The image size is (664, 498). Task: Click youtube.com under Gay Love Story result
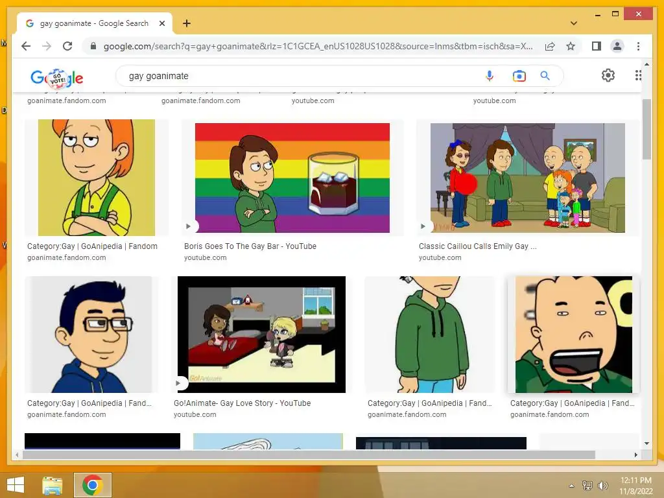[x=195, y=414]
